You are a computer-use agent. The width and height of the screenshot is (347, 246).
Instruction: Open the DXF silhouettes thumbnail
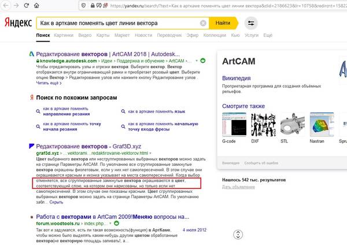point(263,124)
